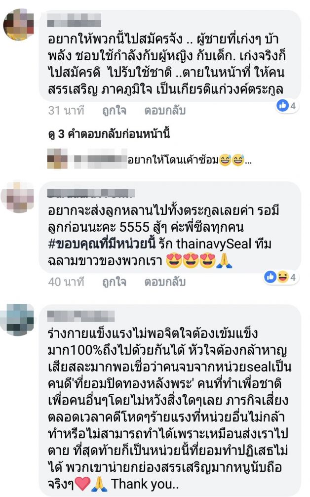The height and width of the screenshot is (497, 310).
Task: Open the second commenter's profile picture
Action: click(18, 197)
